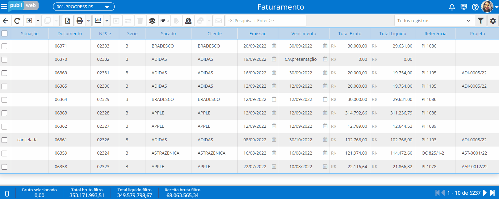Toggle the select-all header checkbox
The image size is (499, 199).
4,33
